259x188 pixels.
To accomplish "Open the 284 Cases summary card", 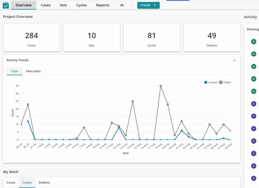I will coord(32,38).
